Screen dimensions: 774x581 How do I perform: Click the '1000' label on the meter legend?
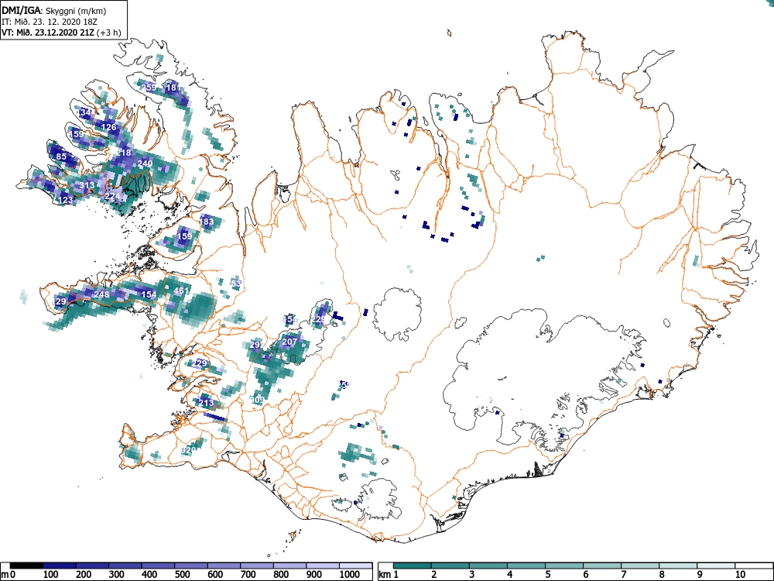click(350, 575)
